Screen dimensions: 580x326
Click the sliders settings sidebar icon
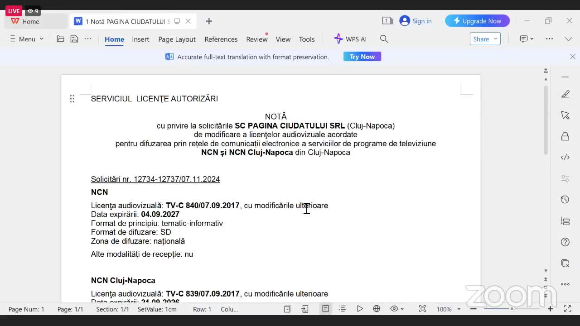565,178
